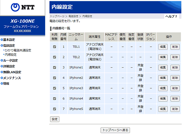Expand the 無線LAN設定 section
The image size is (188, 138).
point(11,72)
